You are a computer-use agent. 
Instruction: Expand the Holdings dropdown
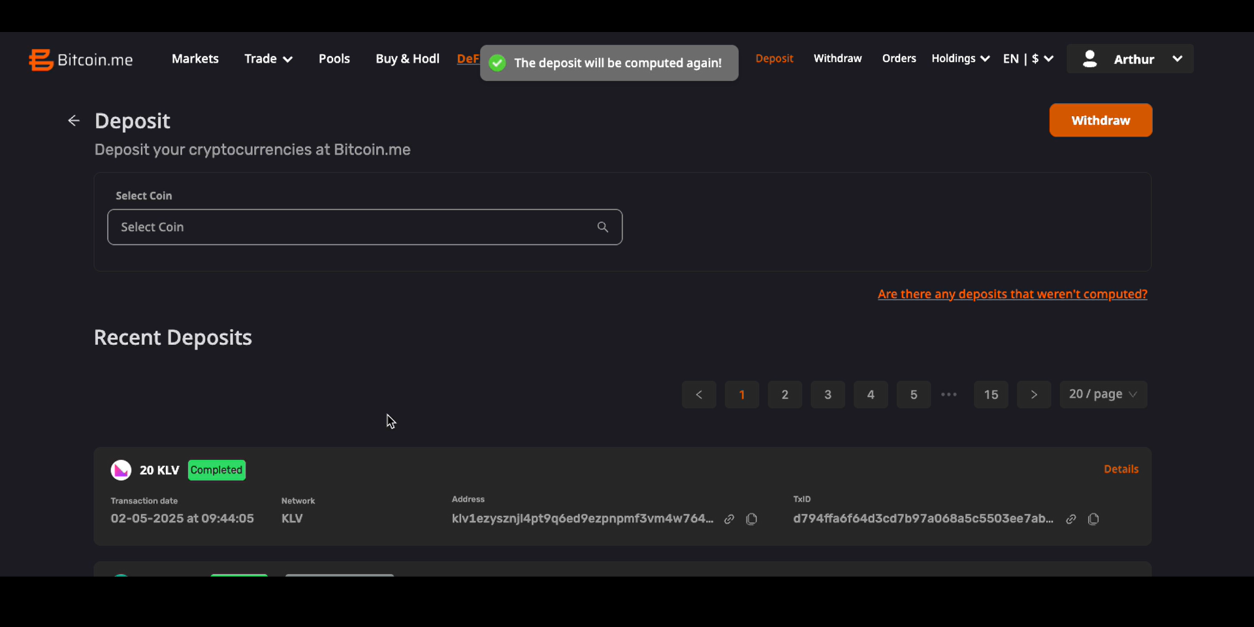(961, 59)
